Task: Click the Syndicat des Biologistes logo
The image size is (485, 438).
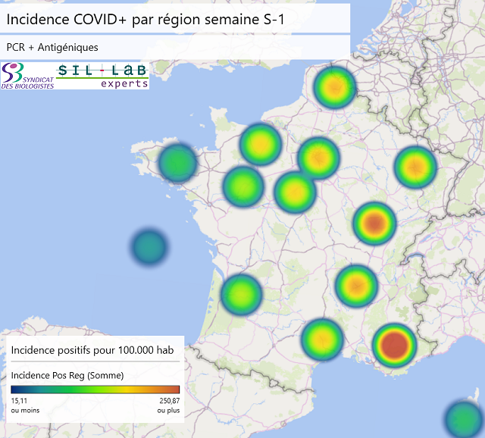Action: click(x=27, y=76)
